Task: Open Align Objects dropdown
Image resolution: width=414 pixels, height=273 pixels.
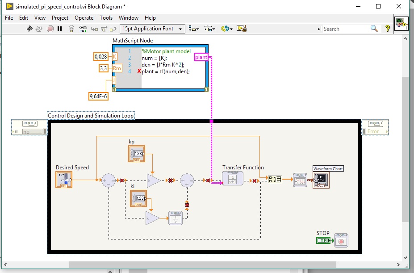Action: [194, 29]
